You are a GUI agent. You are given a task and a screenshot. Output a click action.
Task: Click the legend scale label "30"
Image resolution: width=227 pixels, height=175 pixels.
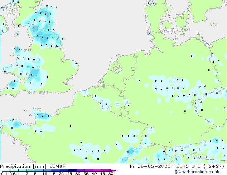(x=78, y=174)
